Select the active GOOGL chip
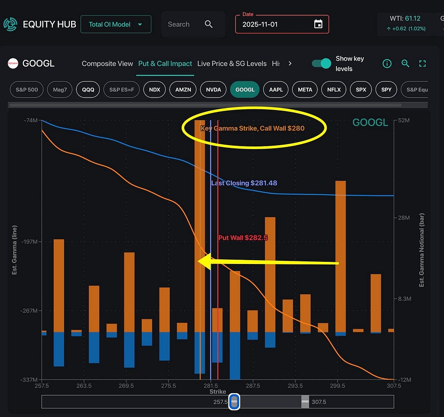 click(245, 89)
